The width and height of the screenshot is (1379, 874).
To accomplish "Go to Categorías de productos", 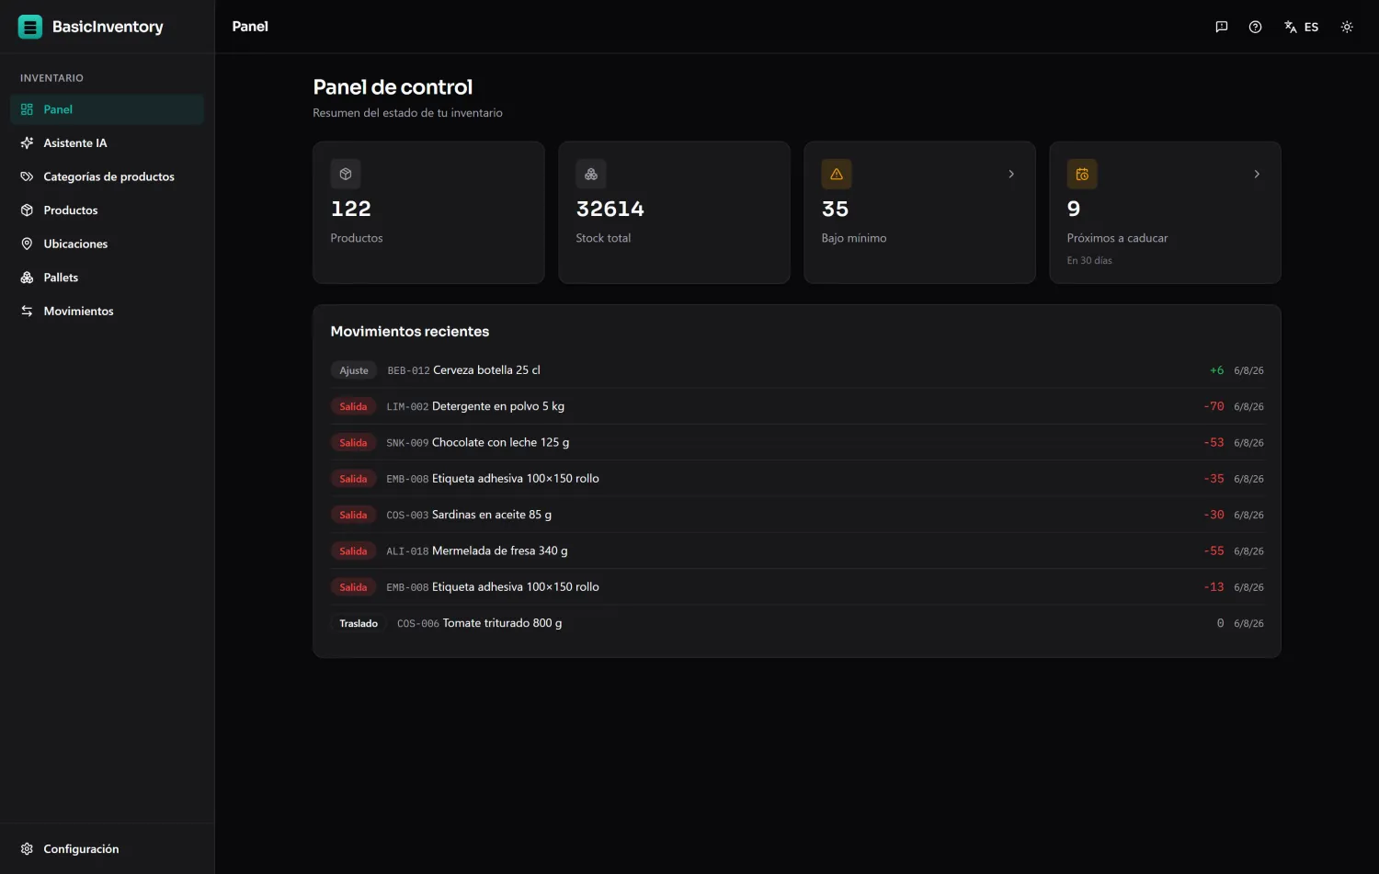I will click(x=107, y=176).
